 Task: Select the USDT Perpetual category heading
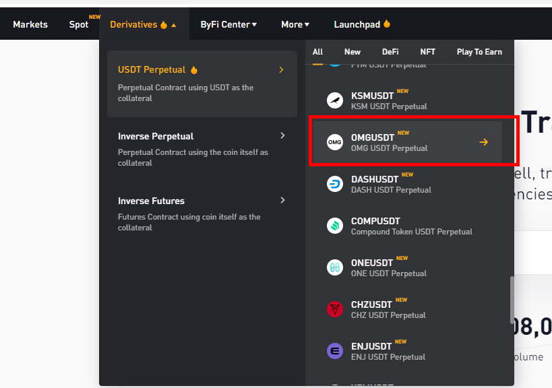[x=152, y=69]
